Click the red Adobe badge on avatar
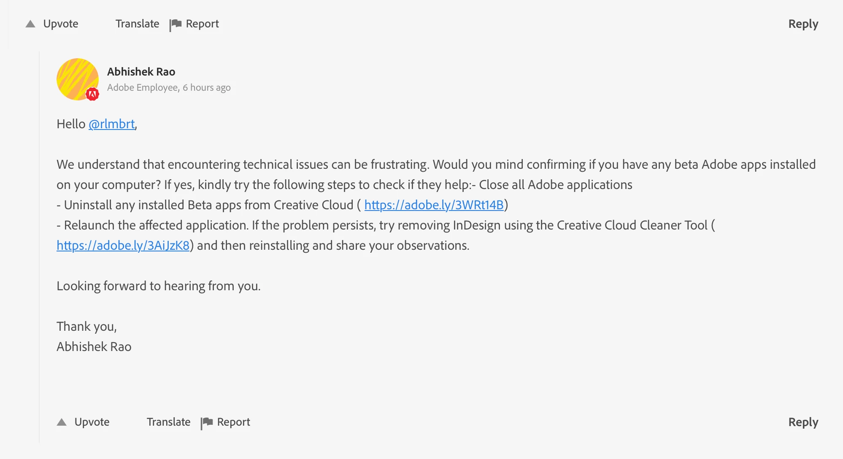843x459 pixels. (x=92, y=94)
